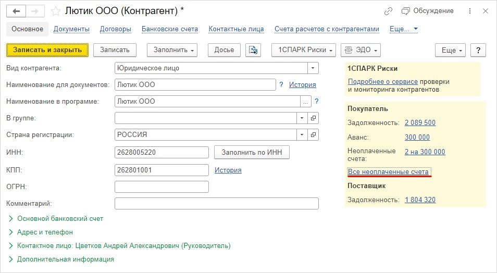This screenshot has height=273, width=497.
Task: Open the В группе field's selection form icon
Action: click(313, 118)
